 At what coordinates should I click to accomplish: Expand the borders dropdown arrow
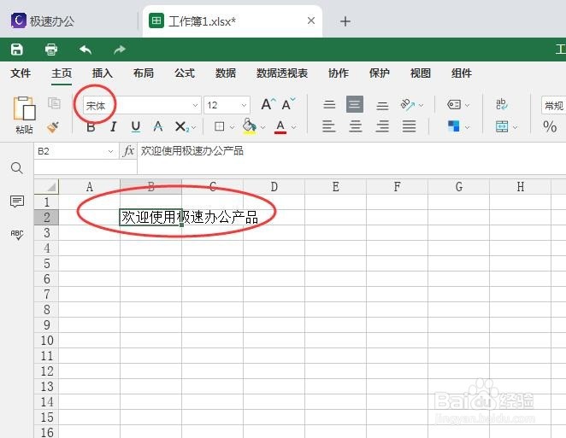[232, 127]
